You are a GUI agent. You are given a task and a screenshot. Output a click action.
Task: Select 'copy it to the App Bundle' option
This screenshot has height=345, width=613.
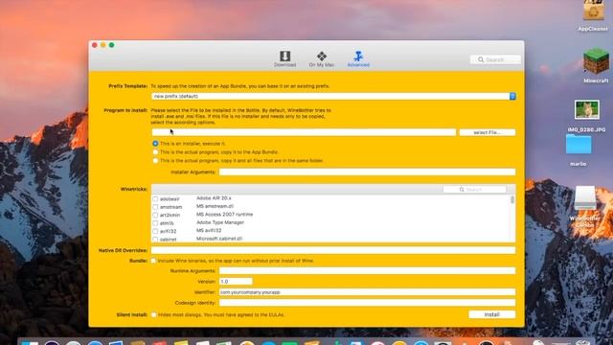click(155, 152)
